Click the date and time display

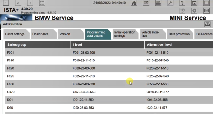click(110, 3)
